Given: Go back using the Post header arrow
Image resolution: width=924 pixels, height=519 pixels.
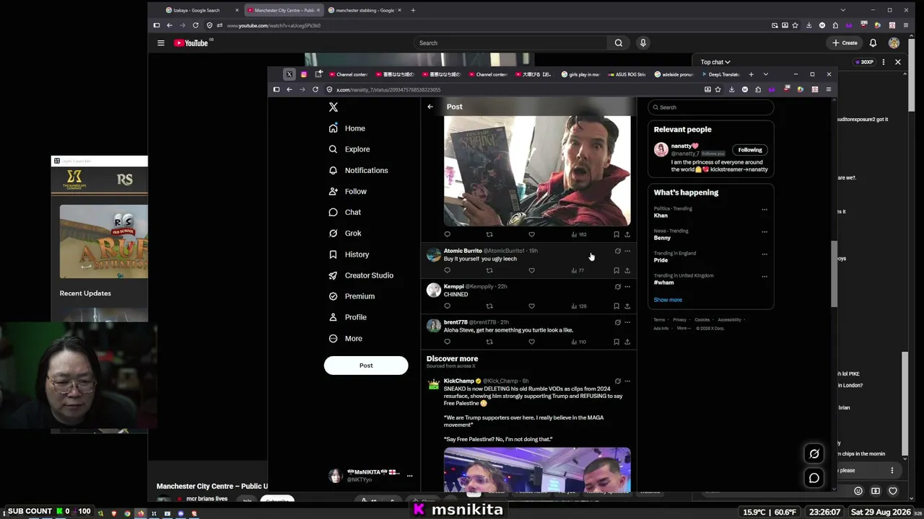Looking at the screenshot, I should 430,107.
